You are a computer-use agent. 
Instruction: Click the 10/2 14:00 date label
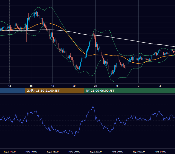click(10, 151)
